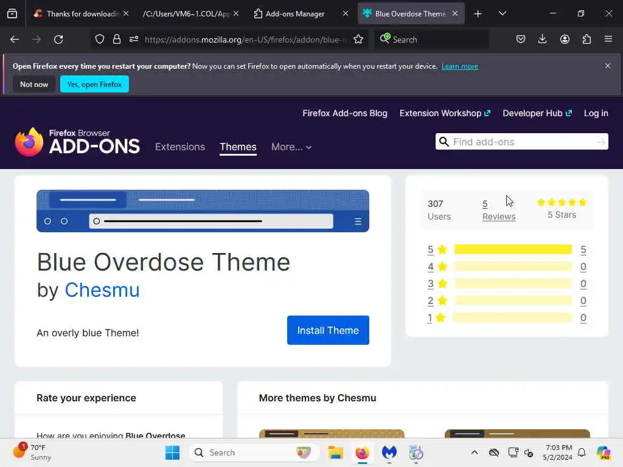This screenshot has width=623, height=467.
Task: List all tabs dropdown arrow
Action: click(502, 13)
